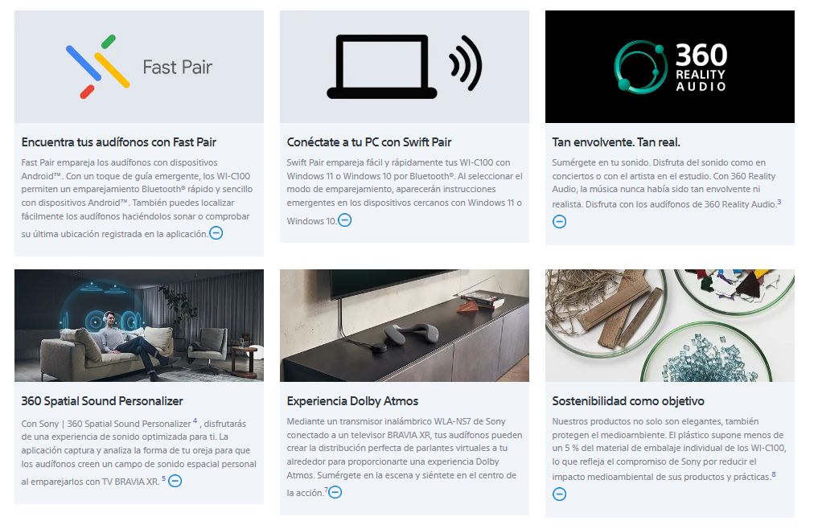Click the heading Encuentra tus audífonos con Fast Pair

click(x=119, y=142)
